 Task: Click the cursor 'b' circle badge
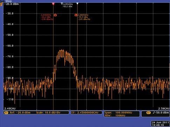click(76, 15)
